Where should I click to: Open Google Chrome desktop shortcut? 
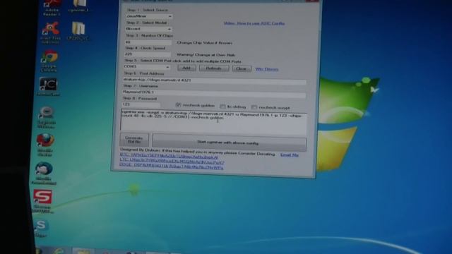49,60
